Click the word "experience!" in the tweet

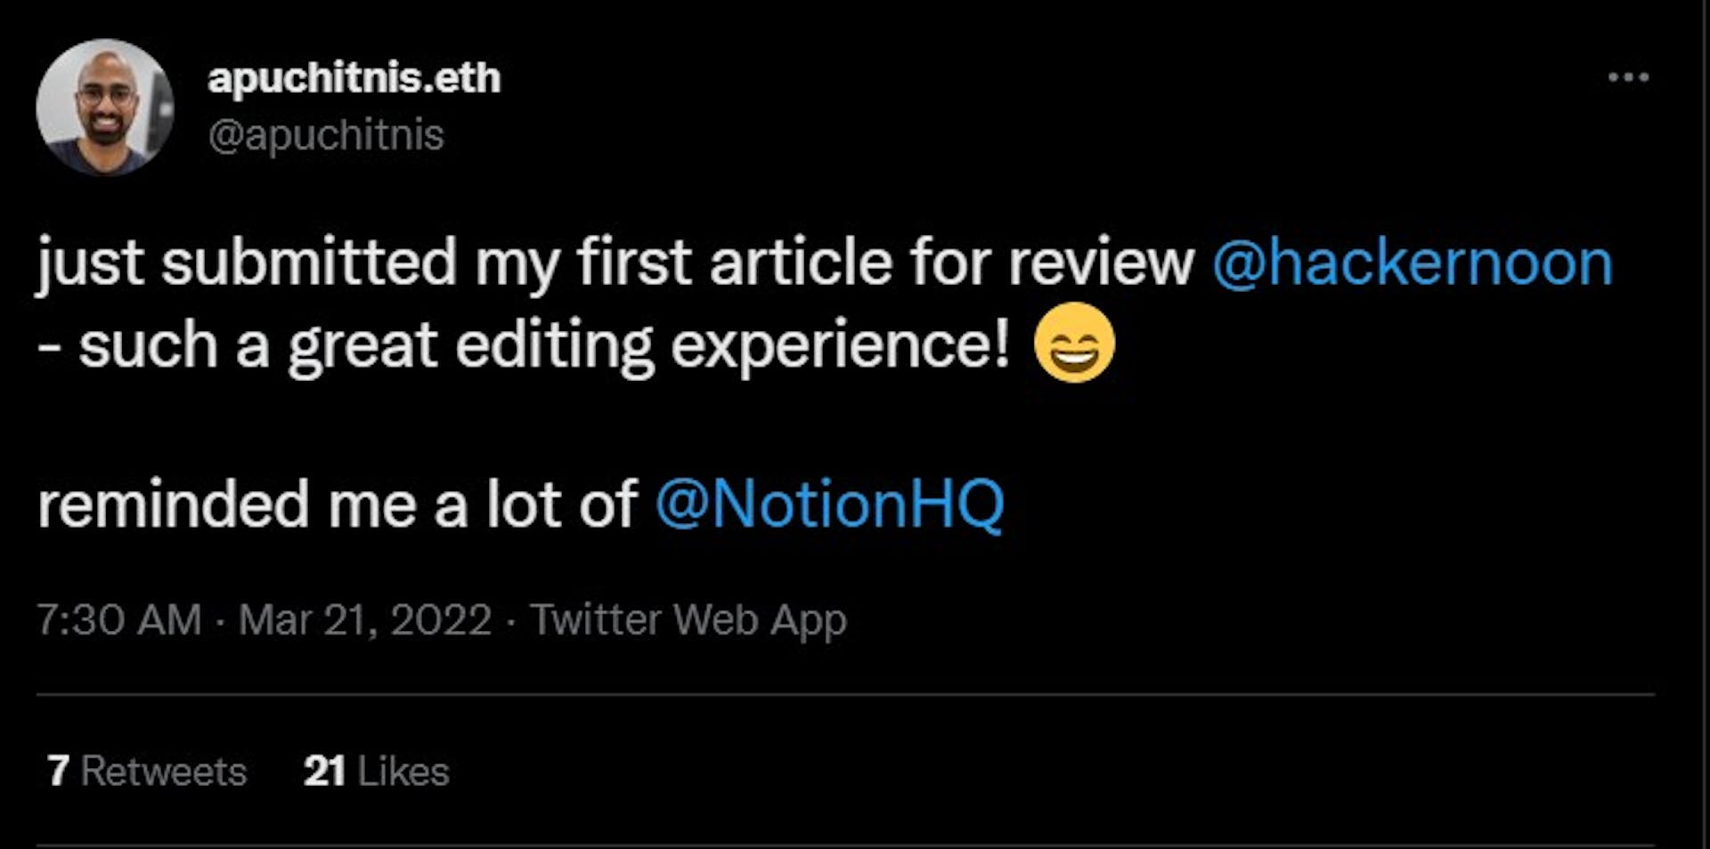pos(840,345)
